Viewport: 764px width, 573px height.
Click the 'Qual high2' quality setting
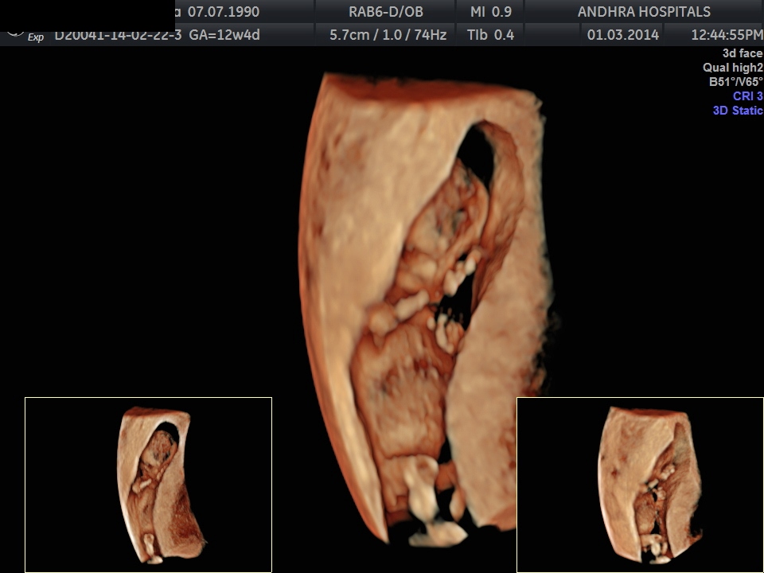(x=732, y=68)
